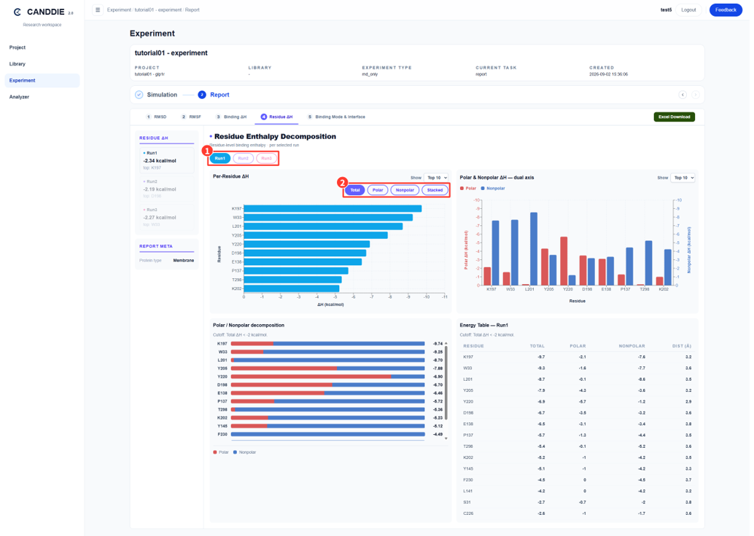754x536 pixels.
Task: Open Library in the sidebar
Action: click(x=42, y=64)
